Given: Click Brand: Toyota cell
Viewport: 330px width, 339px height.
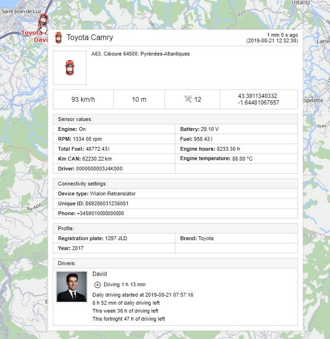Looking at the screenshot, I should [236, 238].
